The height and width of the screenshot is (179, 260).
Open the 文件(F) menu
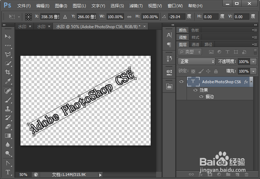tap(24, 6)
